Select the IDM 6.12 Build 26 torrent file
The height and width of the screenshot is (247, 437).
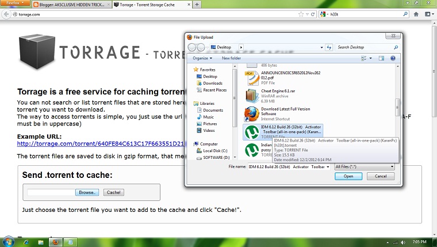click(x=283, y=132)
